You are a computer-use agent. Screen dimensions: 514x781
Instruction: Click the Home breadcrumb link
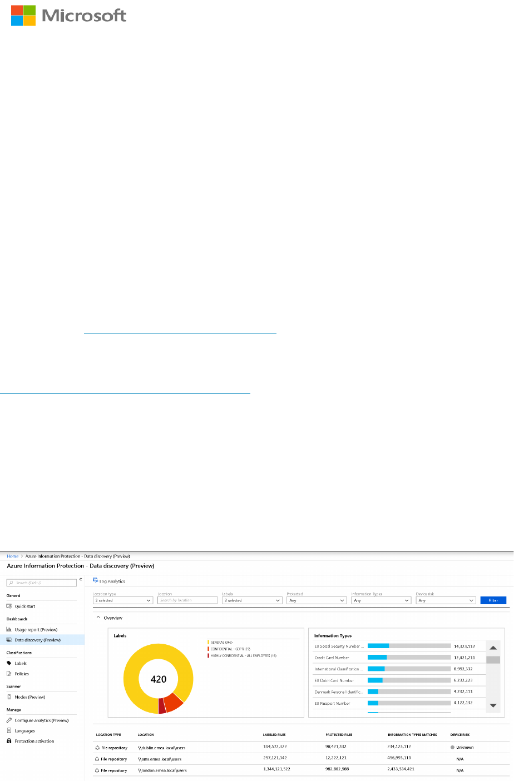[12, 556]
